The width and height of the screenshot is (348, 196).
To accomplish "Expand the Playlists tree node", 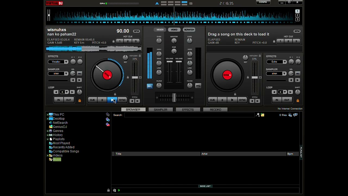I will pyautogui.click(x=48, y=139).
